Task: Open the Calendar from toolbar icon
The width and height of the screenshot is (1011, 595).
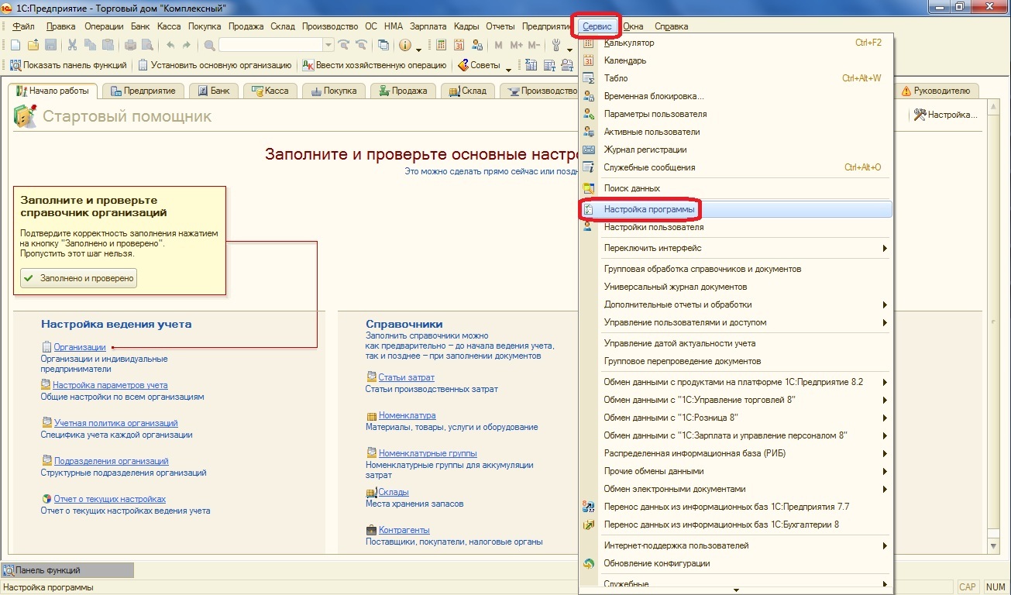Action: click(x=459, y=45)
